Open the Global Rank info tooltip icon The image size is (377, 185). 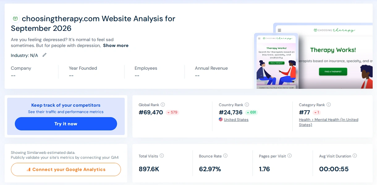click(x=163, y=105)
